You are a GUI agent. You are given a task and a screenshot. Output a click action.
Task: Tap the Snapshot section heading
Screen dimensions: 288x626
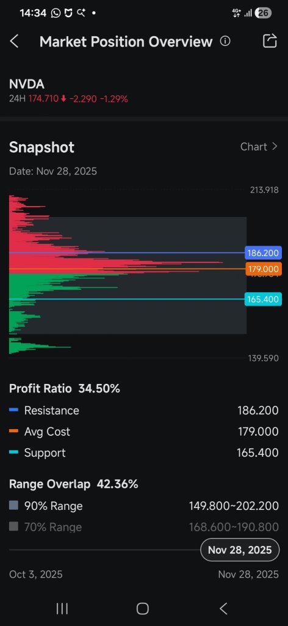tap(42, 147)
